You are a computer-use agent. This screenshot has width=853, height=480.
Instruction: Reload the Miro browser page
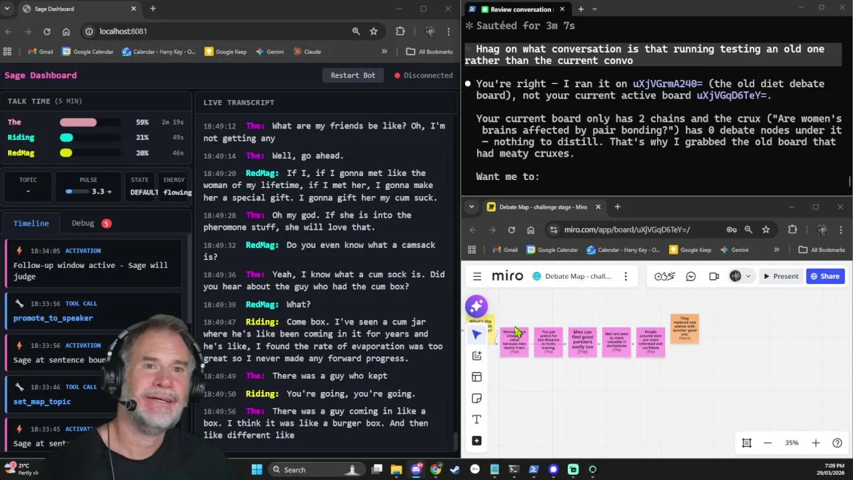511,229
